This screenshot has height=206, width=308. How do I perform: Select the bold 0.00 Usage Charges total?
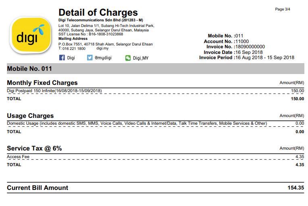point(300,132)
